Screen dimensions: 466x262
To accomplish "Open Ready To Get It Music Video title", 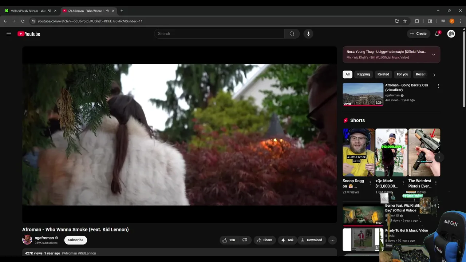I will (406, 230).
